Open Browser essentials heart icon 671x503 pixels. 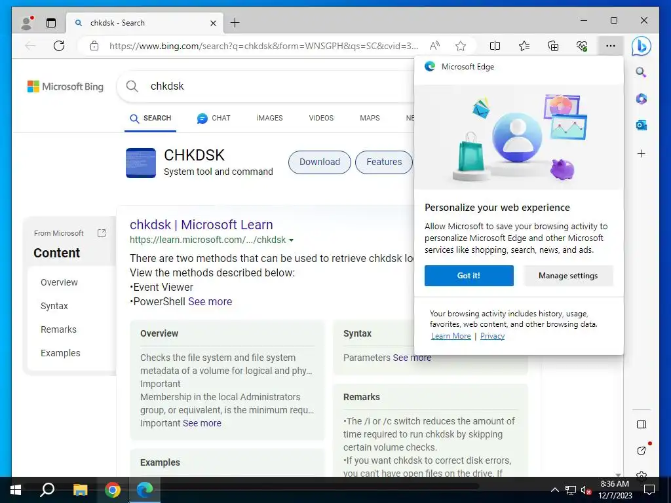click(582, 46)
